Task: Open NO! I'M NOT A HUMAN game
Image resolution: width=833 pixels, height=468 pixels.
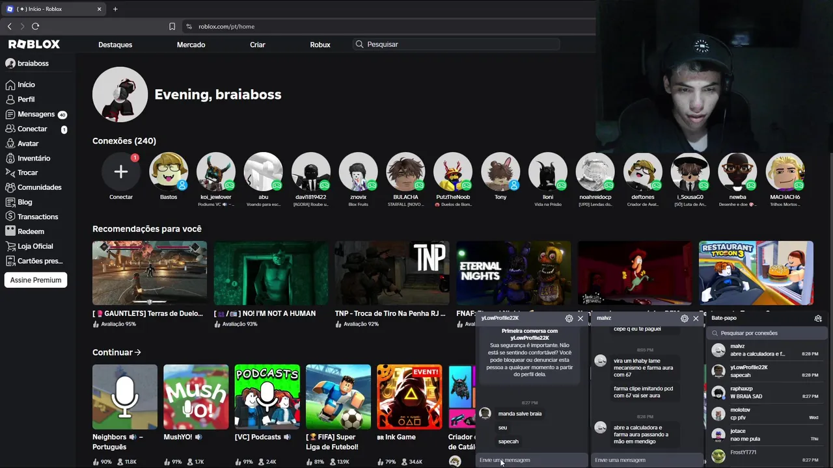Action: [271, 273]
